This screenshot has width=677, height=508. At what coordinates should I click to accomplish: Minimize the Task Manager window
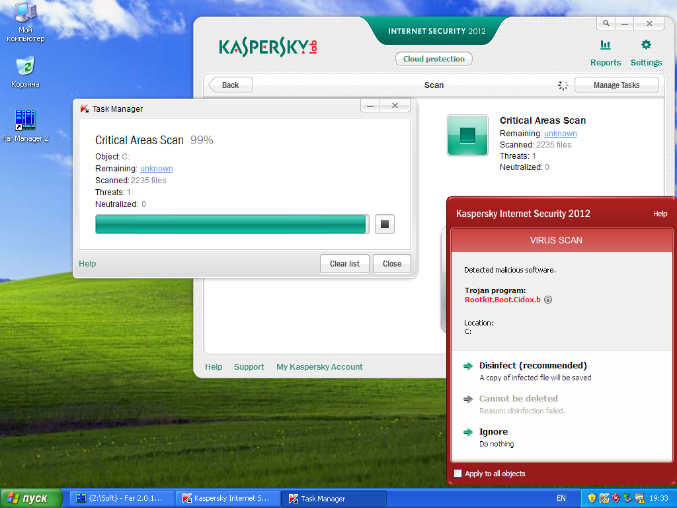370,106
